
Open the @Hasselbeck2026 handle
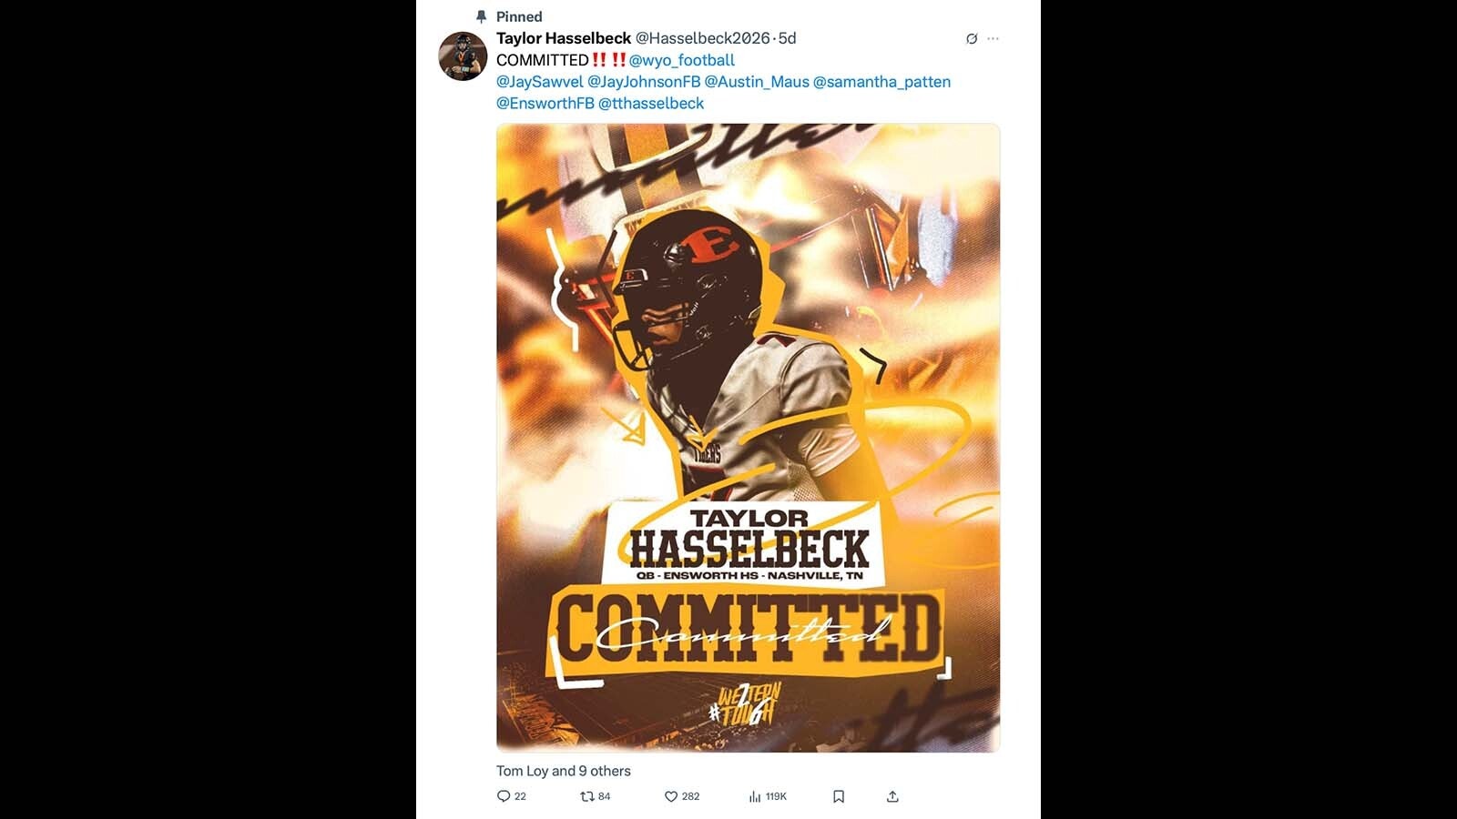[702, 38]
